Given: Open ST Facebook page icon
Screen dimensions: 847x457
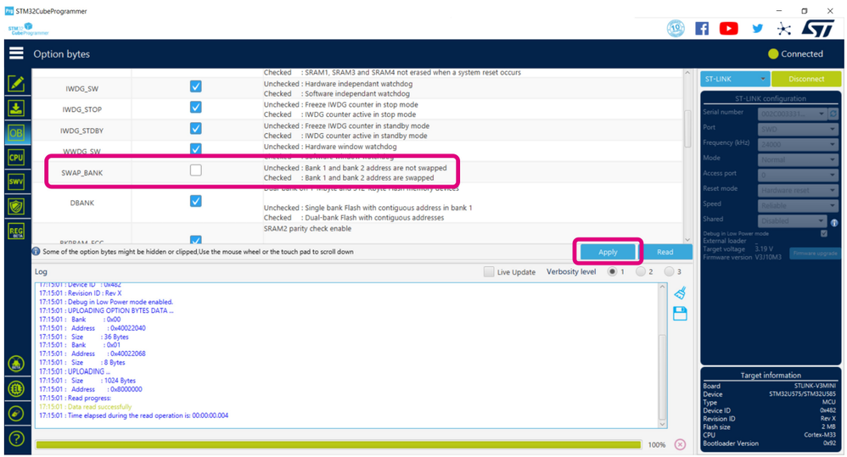Looking at the screenshot, I should pos(702,29).
